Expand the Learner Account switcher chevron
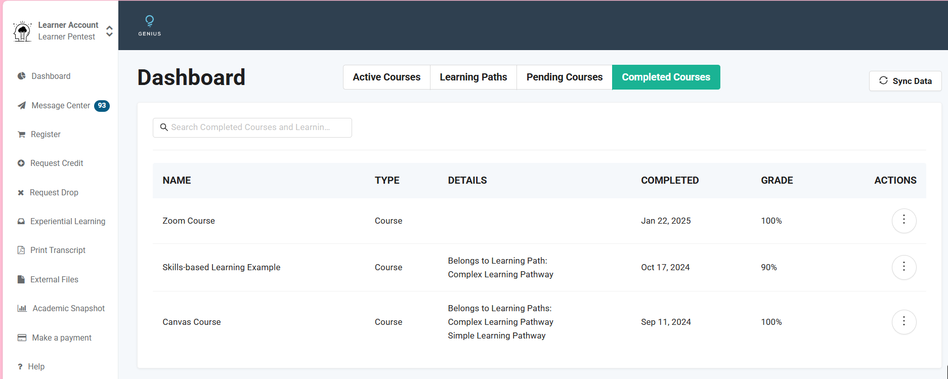Image resolution: width=948 pixels, height=379 pixels. tap(109, 31)
